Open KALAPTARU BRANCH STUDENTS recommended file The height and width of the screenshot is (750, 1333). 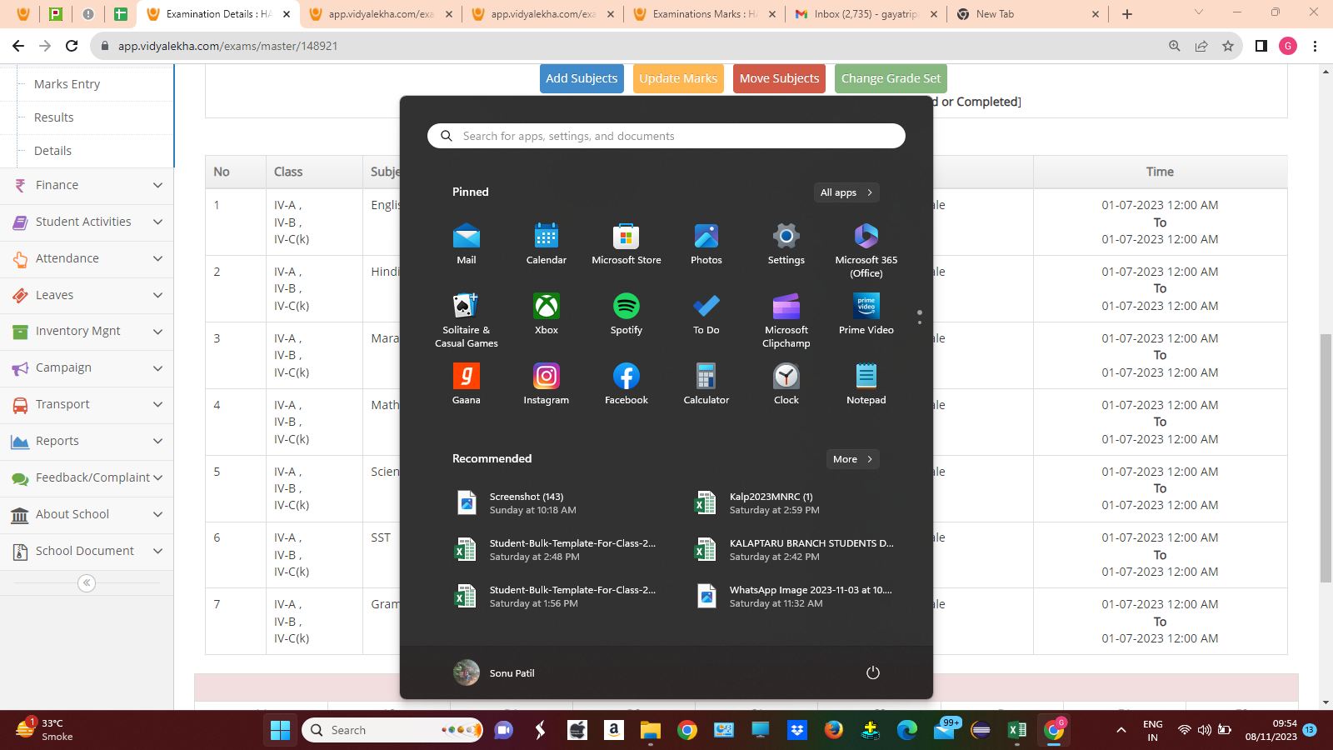click(x=795, y=550)
